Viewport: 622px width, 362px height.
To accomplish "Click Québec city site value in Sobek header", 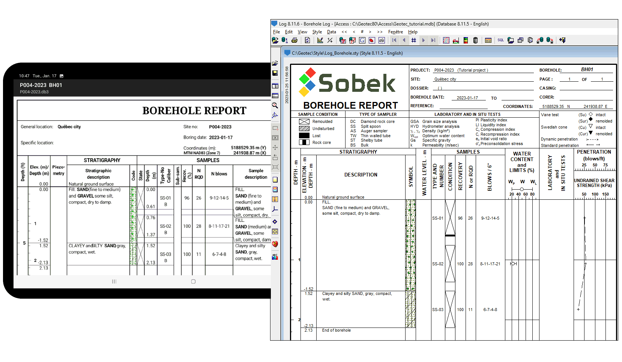I will [445, 79].
